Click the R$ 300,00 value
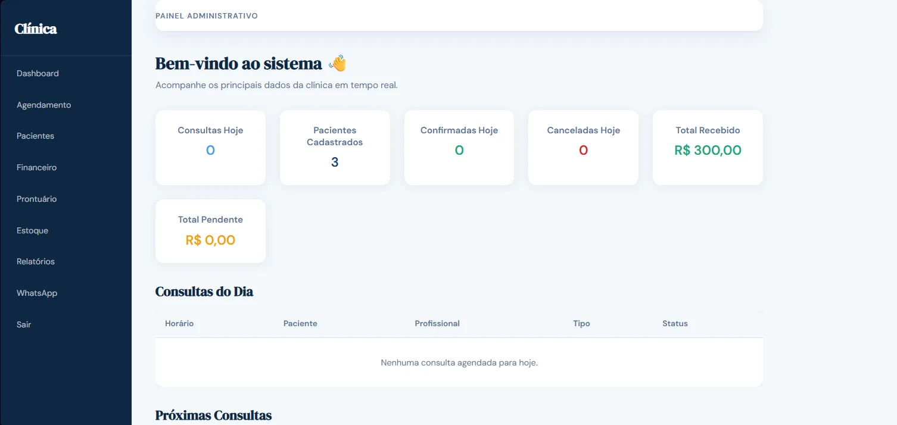Screen dimensions: 897x425 pyautogui.click(x=708, y=150)
